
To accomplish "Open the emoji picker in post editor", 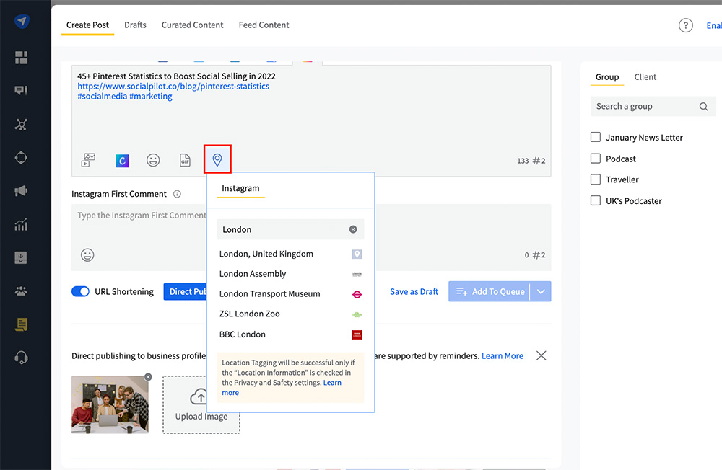I will [x=153, y=160].
